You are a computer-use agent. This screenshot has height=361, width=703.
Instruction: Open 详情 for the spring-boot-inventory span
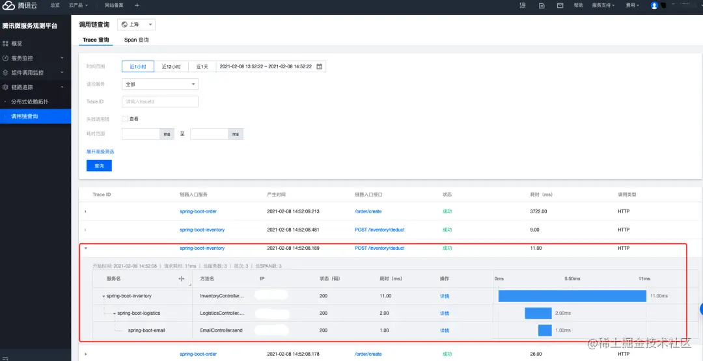coord(445,296)
